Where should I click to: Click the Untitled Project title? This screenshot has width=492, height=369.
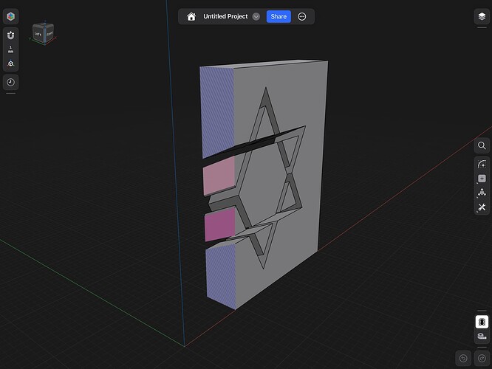tap(225, 16)
